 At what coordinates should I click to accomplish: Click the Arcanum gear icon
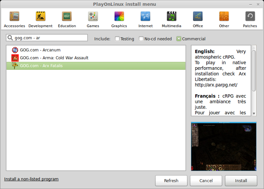(x=15, y=50)
